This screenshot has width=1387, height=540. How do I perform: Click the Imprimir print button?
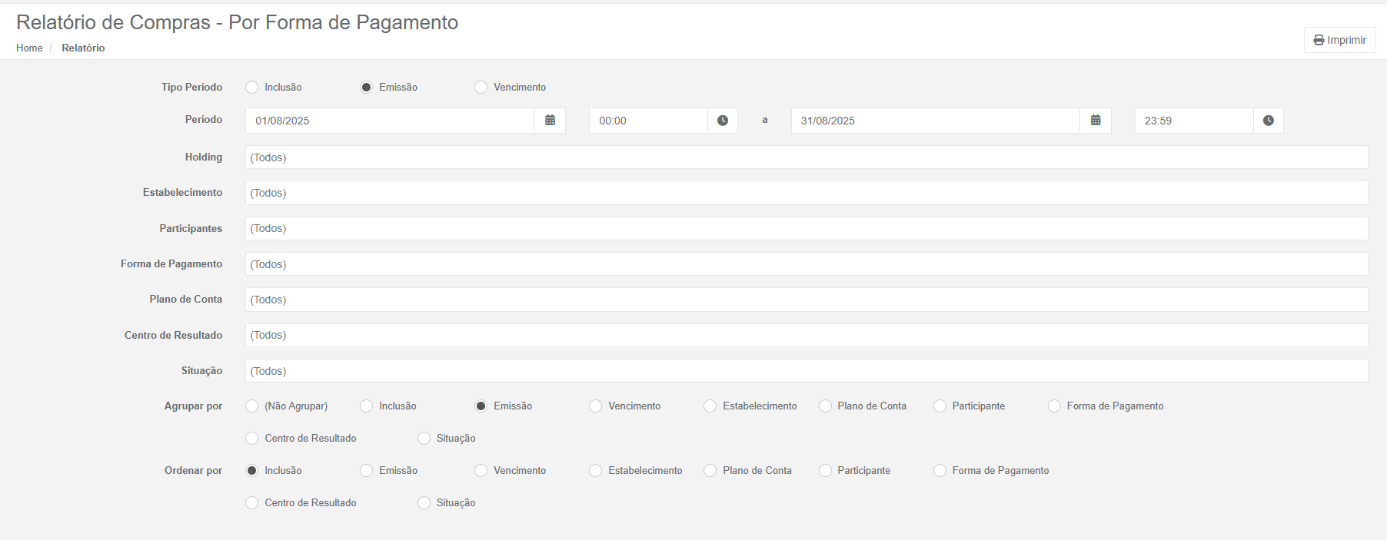tap(1340, 40)
